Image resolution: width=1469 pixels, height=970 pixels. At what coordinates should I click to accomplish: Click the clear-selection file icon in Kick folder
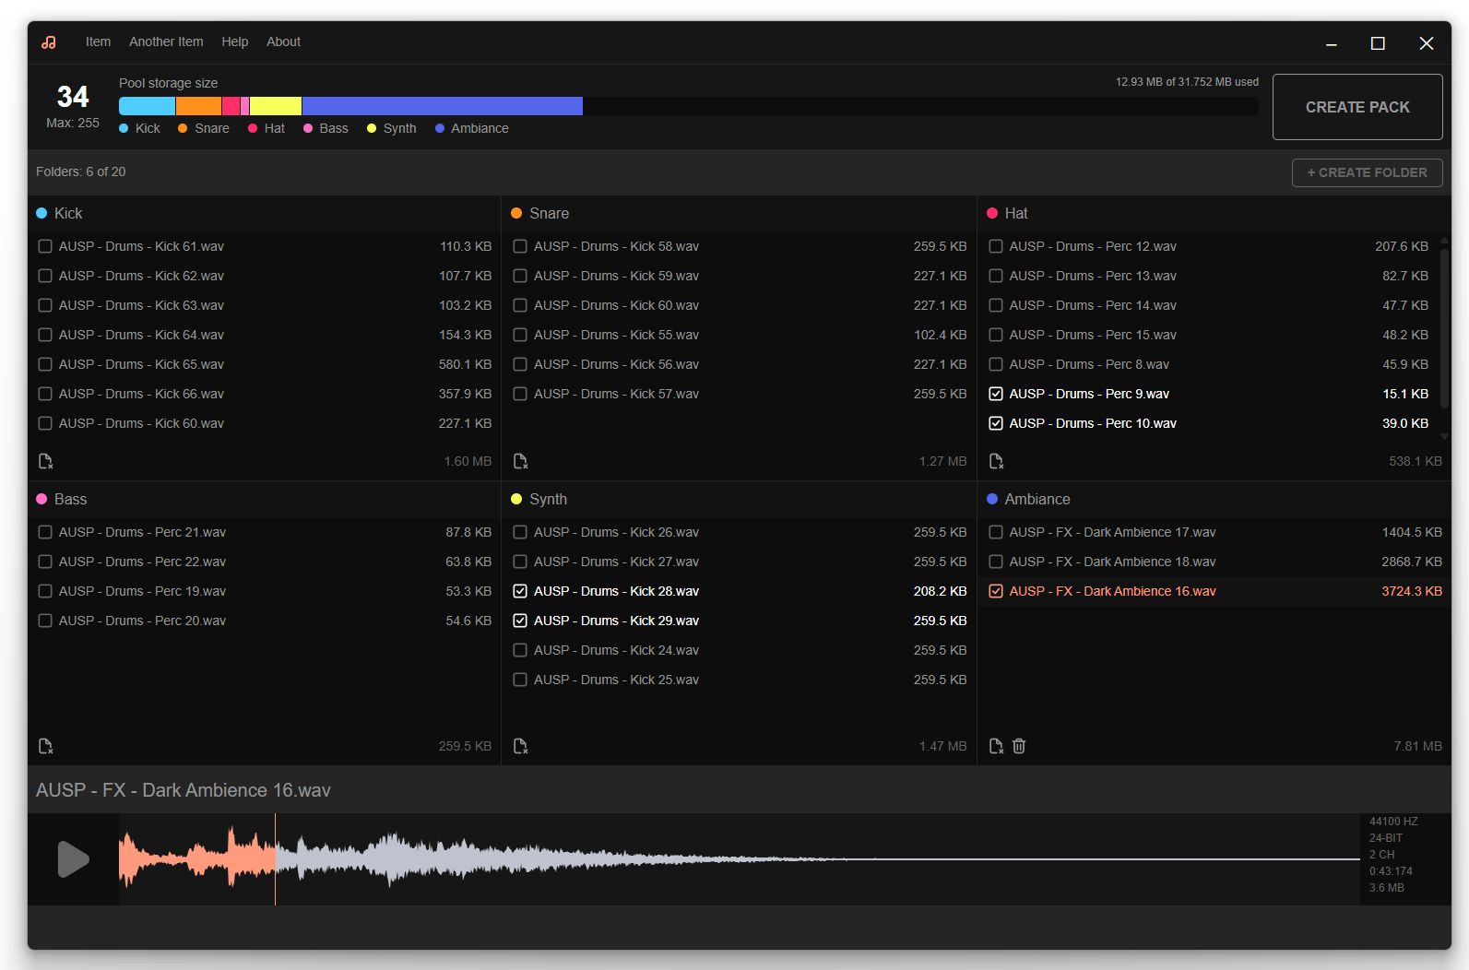click(45, 461)
